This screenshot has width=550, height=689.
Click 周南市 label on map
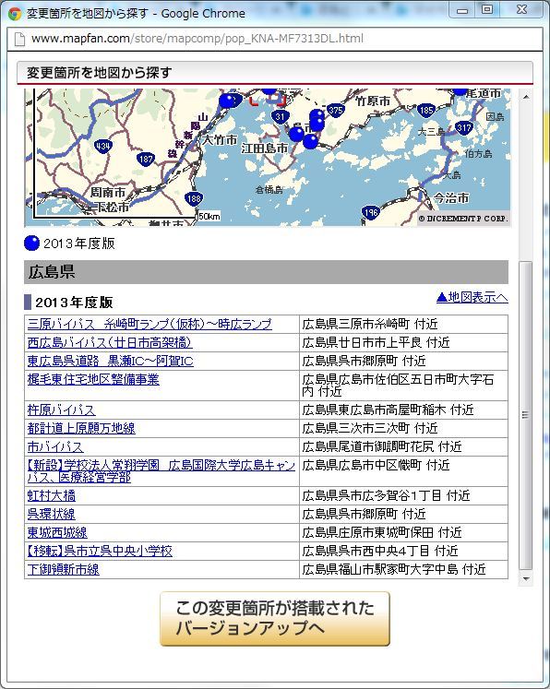[108, 192]
